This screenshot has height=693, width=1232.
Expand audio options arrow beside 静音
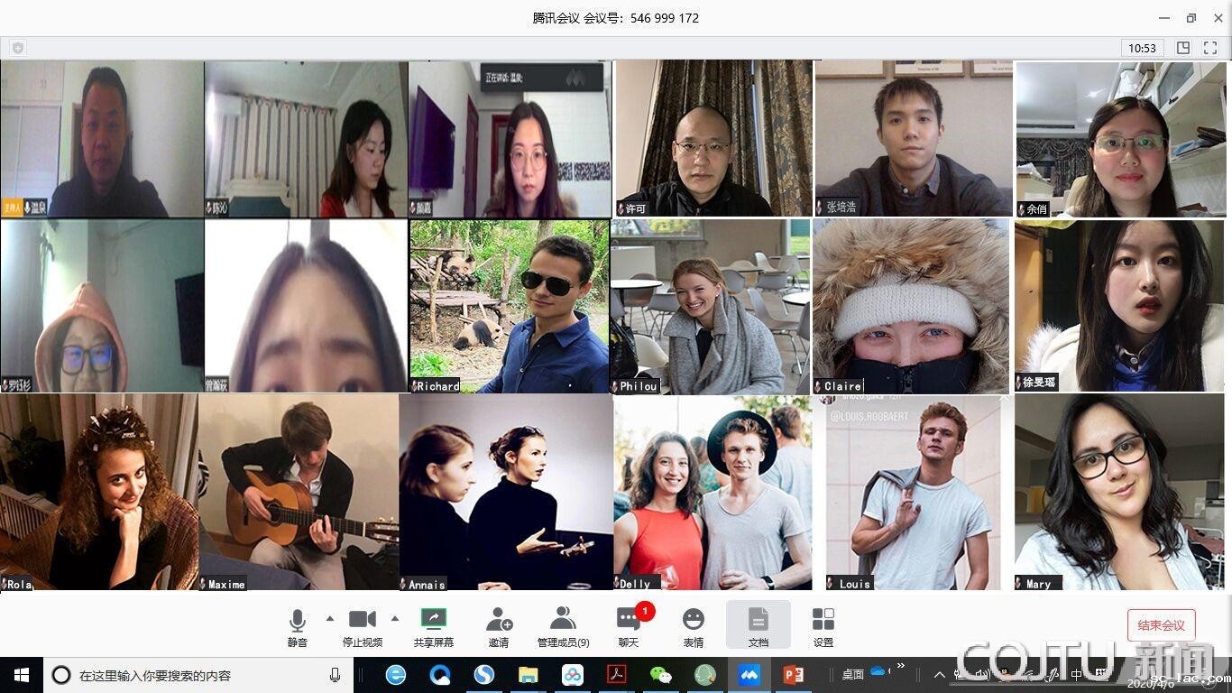(x=329, y=619)
